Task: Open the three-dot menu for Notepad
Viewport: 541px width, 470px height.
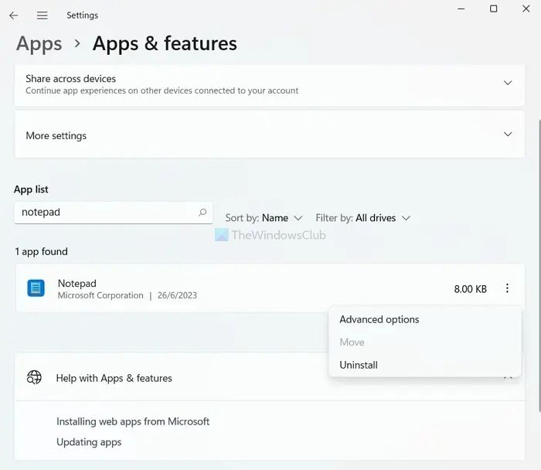Action: [507, 288]
